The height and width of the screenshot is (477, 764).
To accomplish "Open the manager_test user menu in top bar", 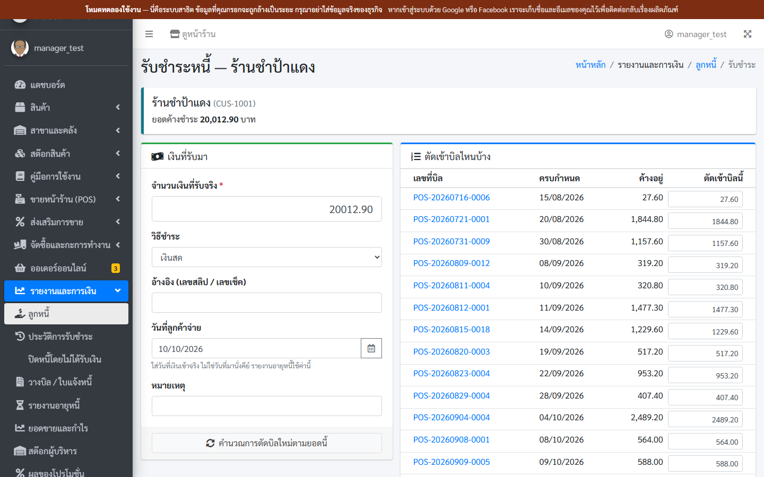I will 696,34.
